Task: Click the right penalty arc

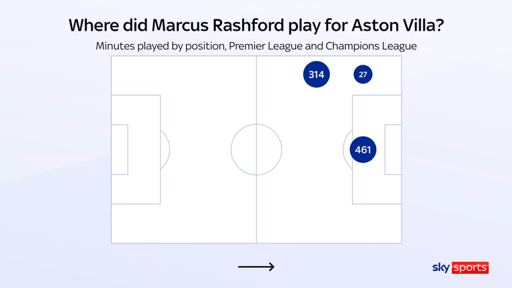Action: pyautogui.click(x=347, y=149)
